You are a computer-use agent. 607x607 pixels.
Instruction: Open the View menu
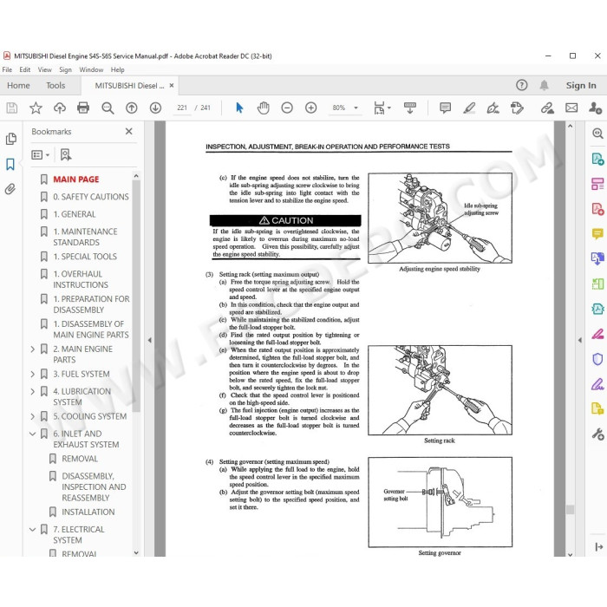(x=44, y=69)
